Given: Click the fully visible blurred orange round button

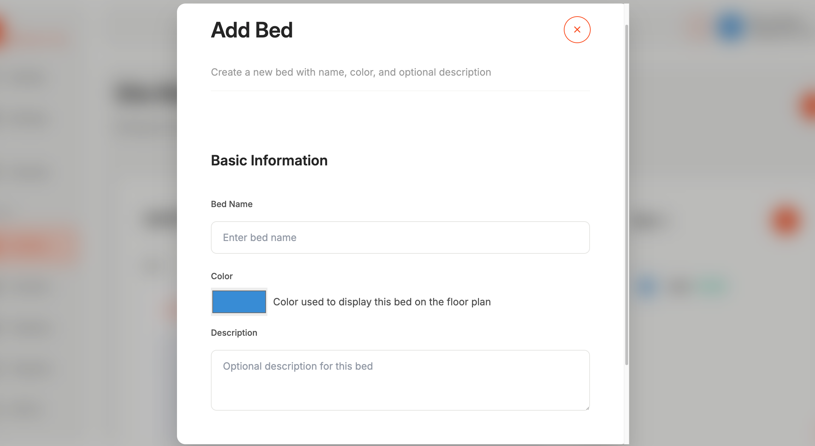Looking at the screenshot, I should coord(786,221).
